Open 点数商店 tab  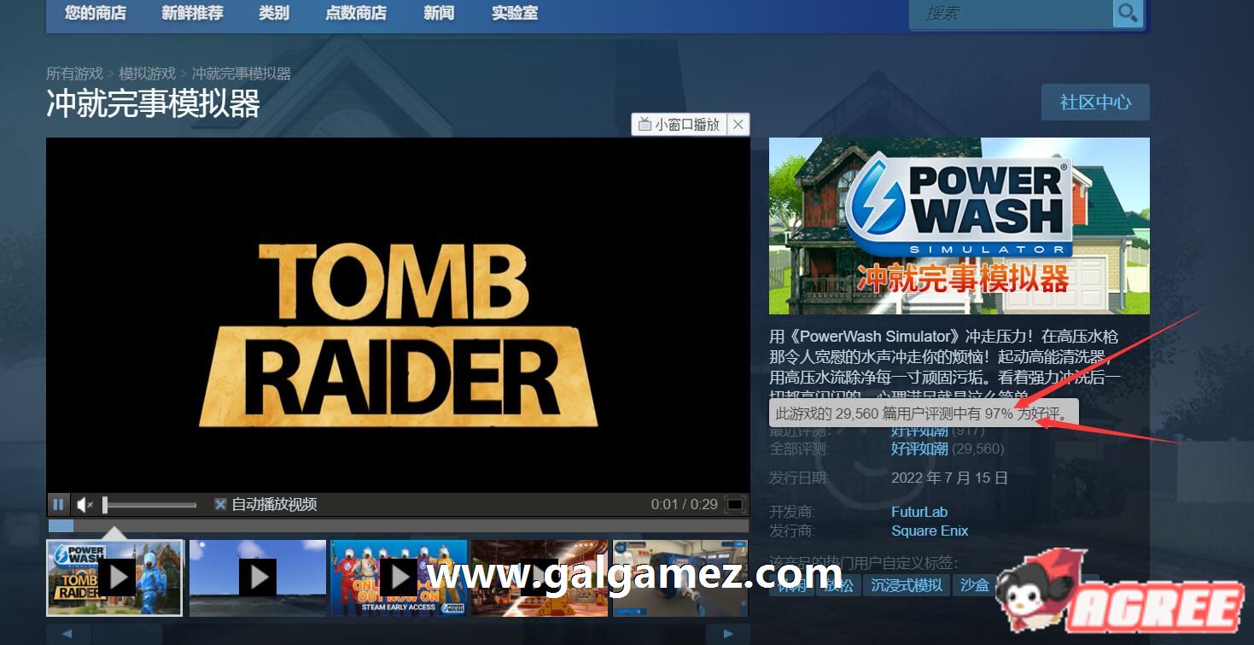point(356,13)
